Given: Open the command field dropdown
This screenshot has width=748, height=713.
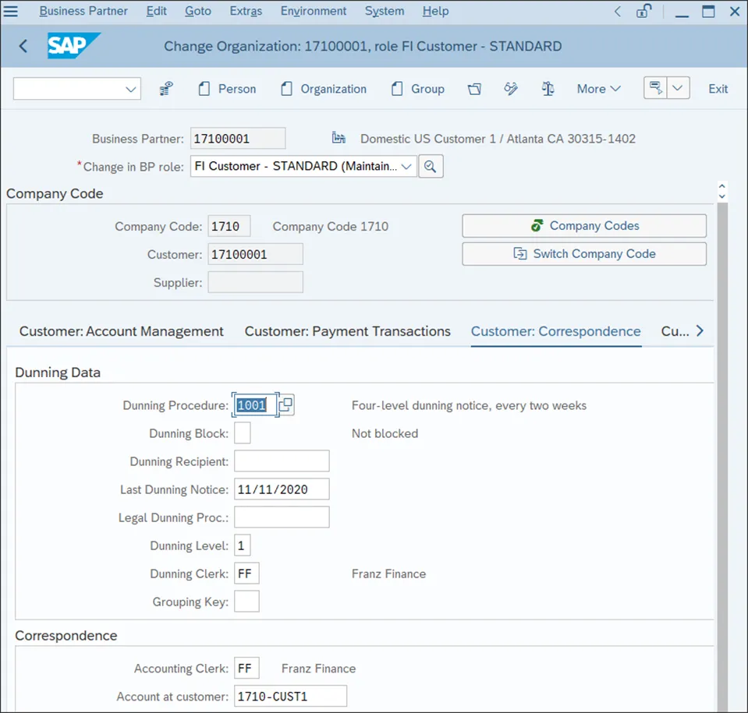Looking at the screenshot, I should [x=130, y=89].
